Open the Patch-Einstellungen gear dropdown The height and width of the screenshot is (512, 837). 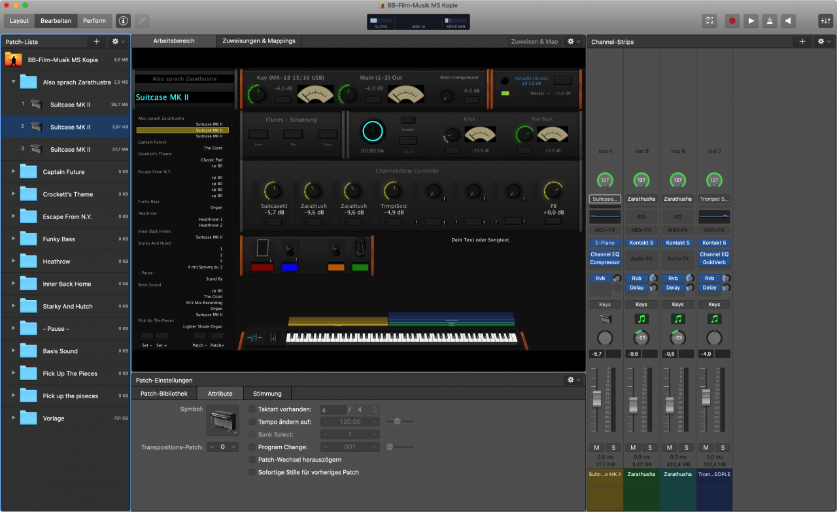[573, 379]
